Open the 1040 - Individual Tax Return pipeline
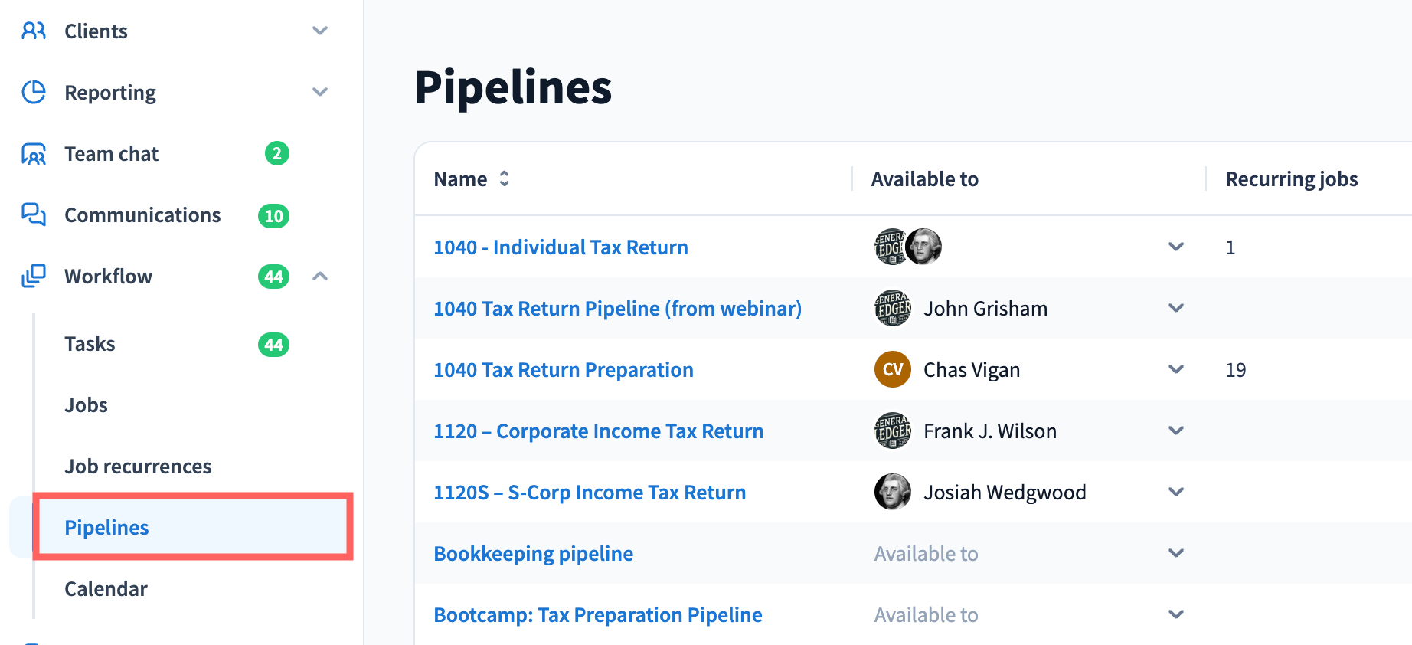The width and height of the screenshot is (1412, 645). 561,247
